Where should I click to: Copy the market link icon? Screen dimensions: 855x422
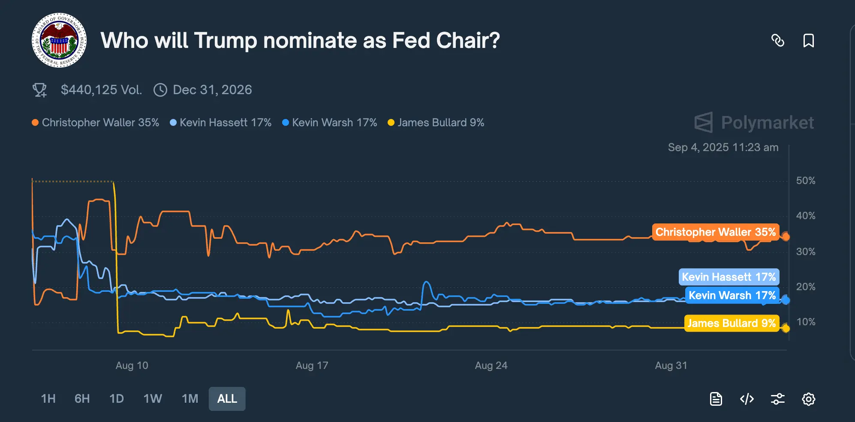778,40
